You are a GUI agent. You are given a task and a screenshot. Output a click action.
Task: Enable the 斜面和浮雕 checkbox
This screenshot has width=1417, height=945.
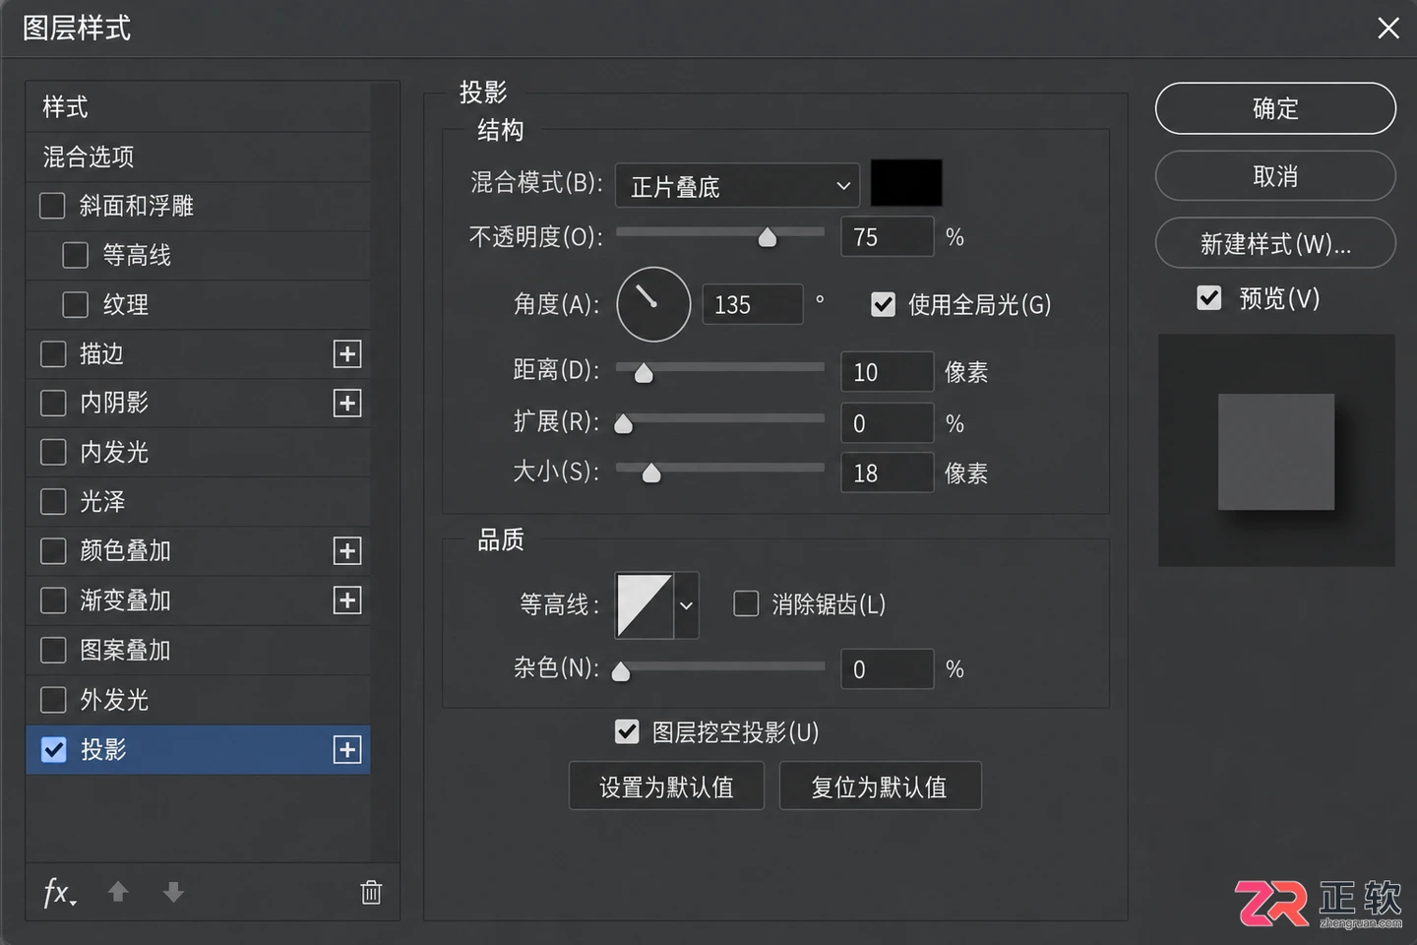(52, 206)
